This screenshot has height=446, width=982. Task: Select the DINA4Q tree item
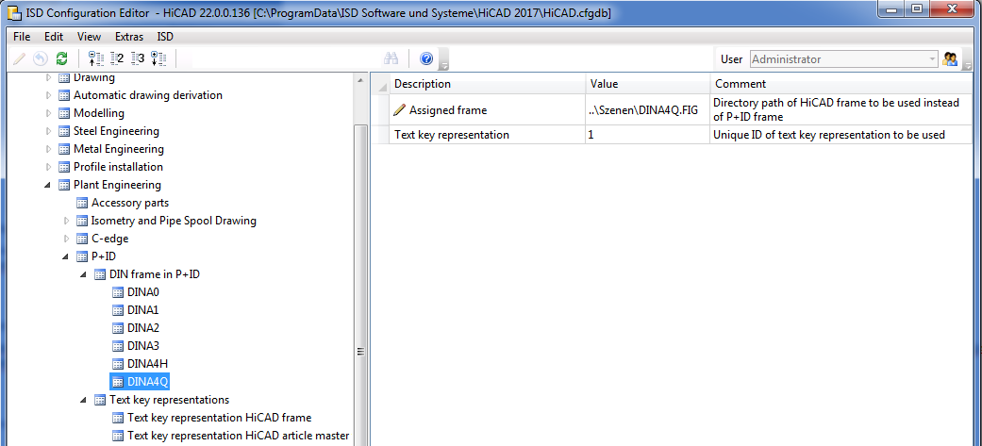tap(148, 382)
